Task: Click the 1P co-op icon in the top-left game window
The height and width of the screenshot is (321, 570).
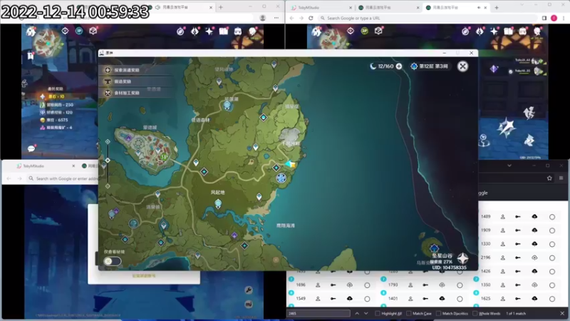Action: pyautogui.click(x=79, y=31)
